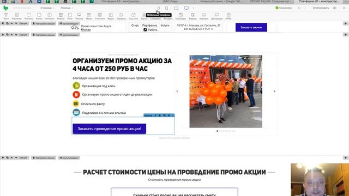Move the hero section down
Image resolution: width=349 pixels, height=196 pixels.
point(16,35)
